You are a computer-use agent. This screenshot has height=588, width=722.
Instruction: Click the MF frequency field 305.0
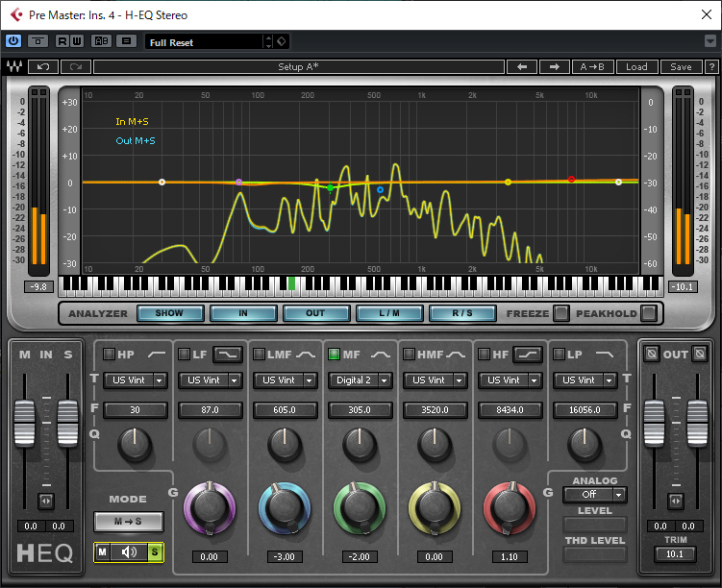[x=360, y=409]
